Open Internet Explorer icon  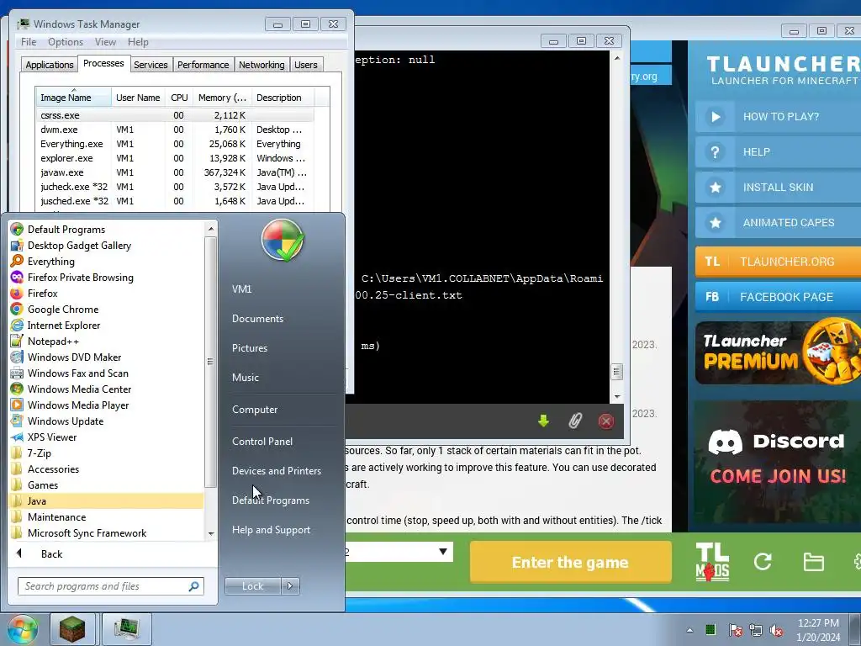pos(17,325)
